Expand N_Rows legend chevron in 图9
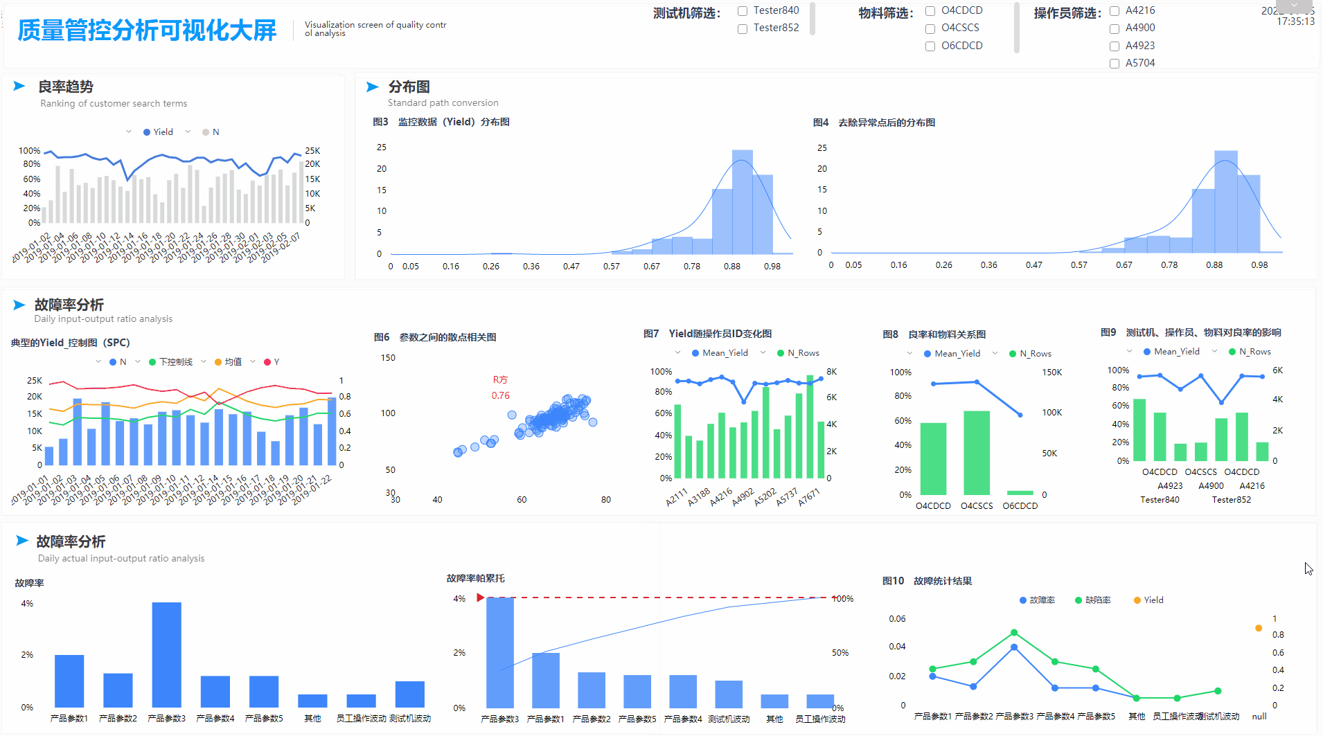This screenshot has width=1323, height=736. pos(1214,351)
